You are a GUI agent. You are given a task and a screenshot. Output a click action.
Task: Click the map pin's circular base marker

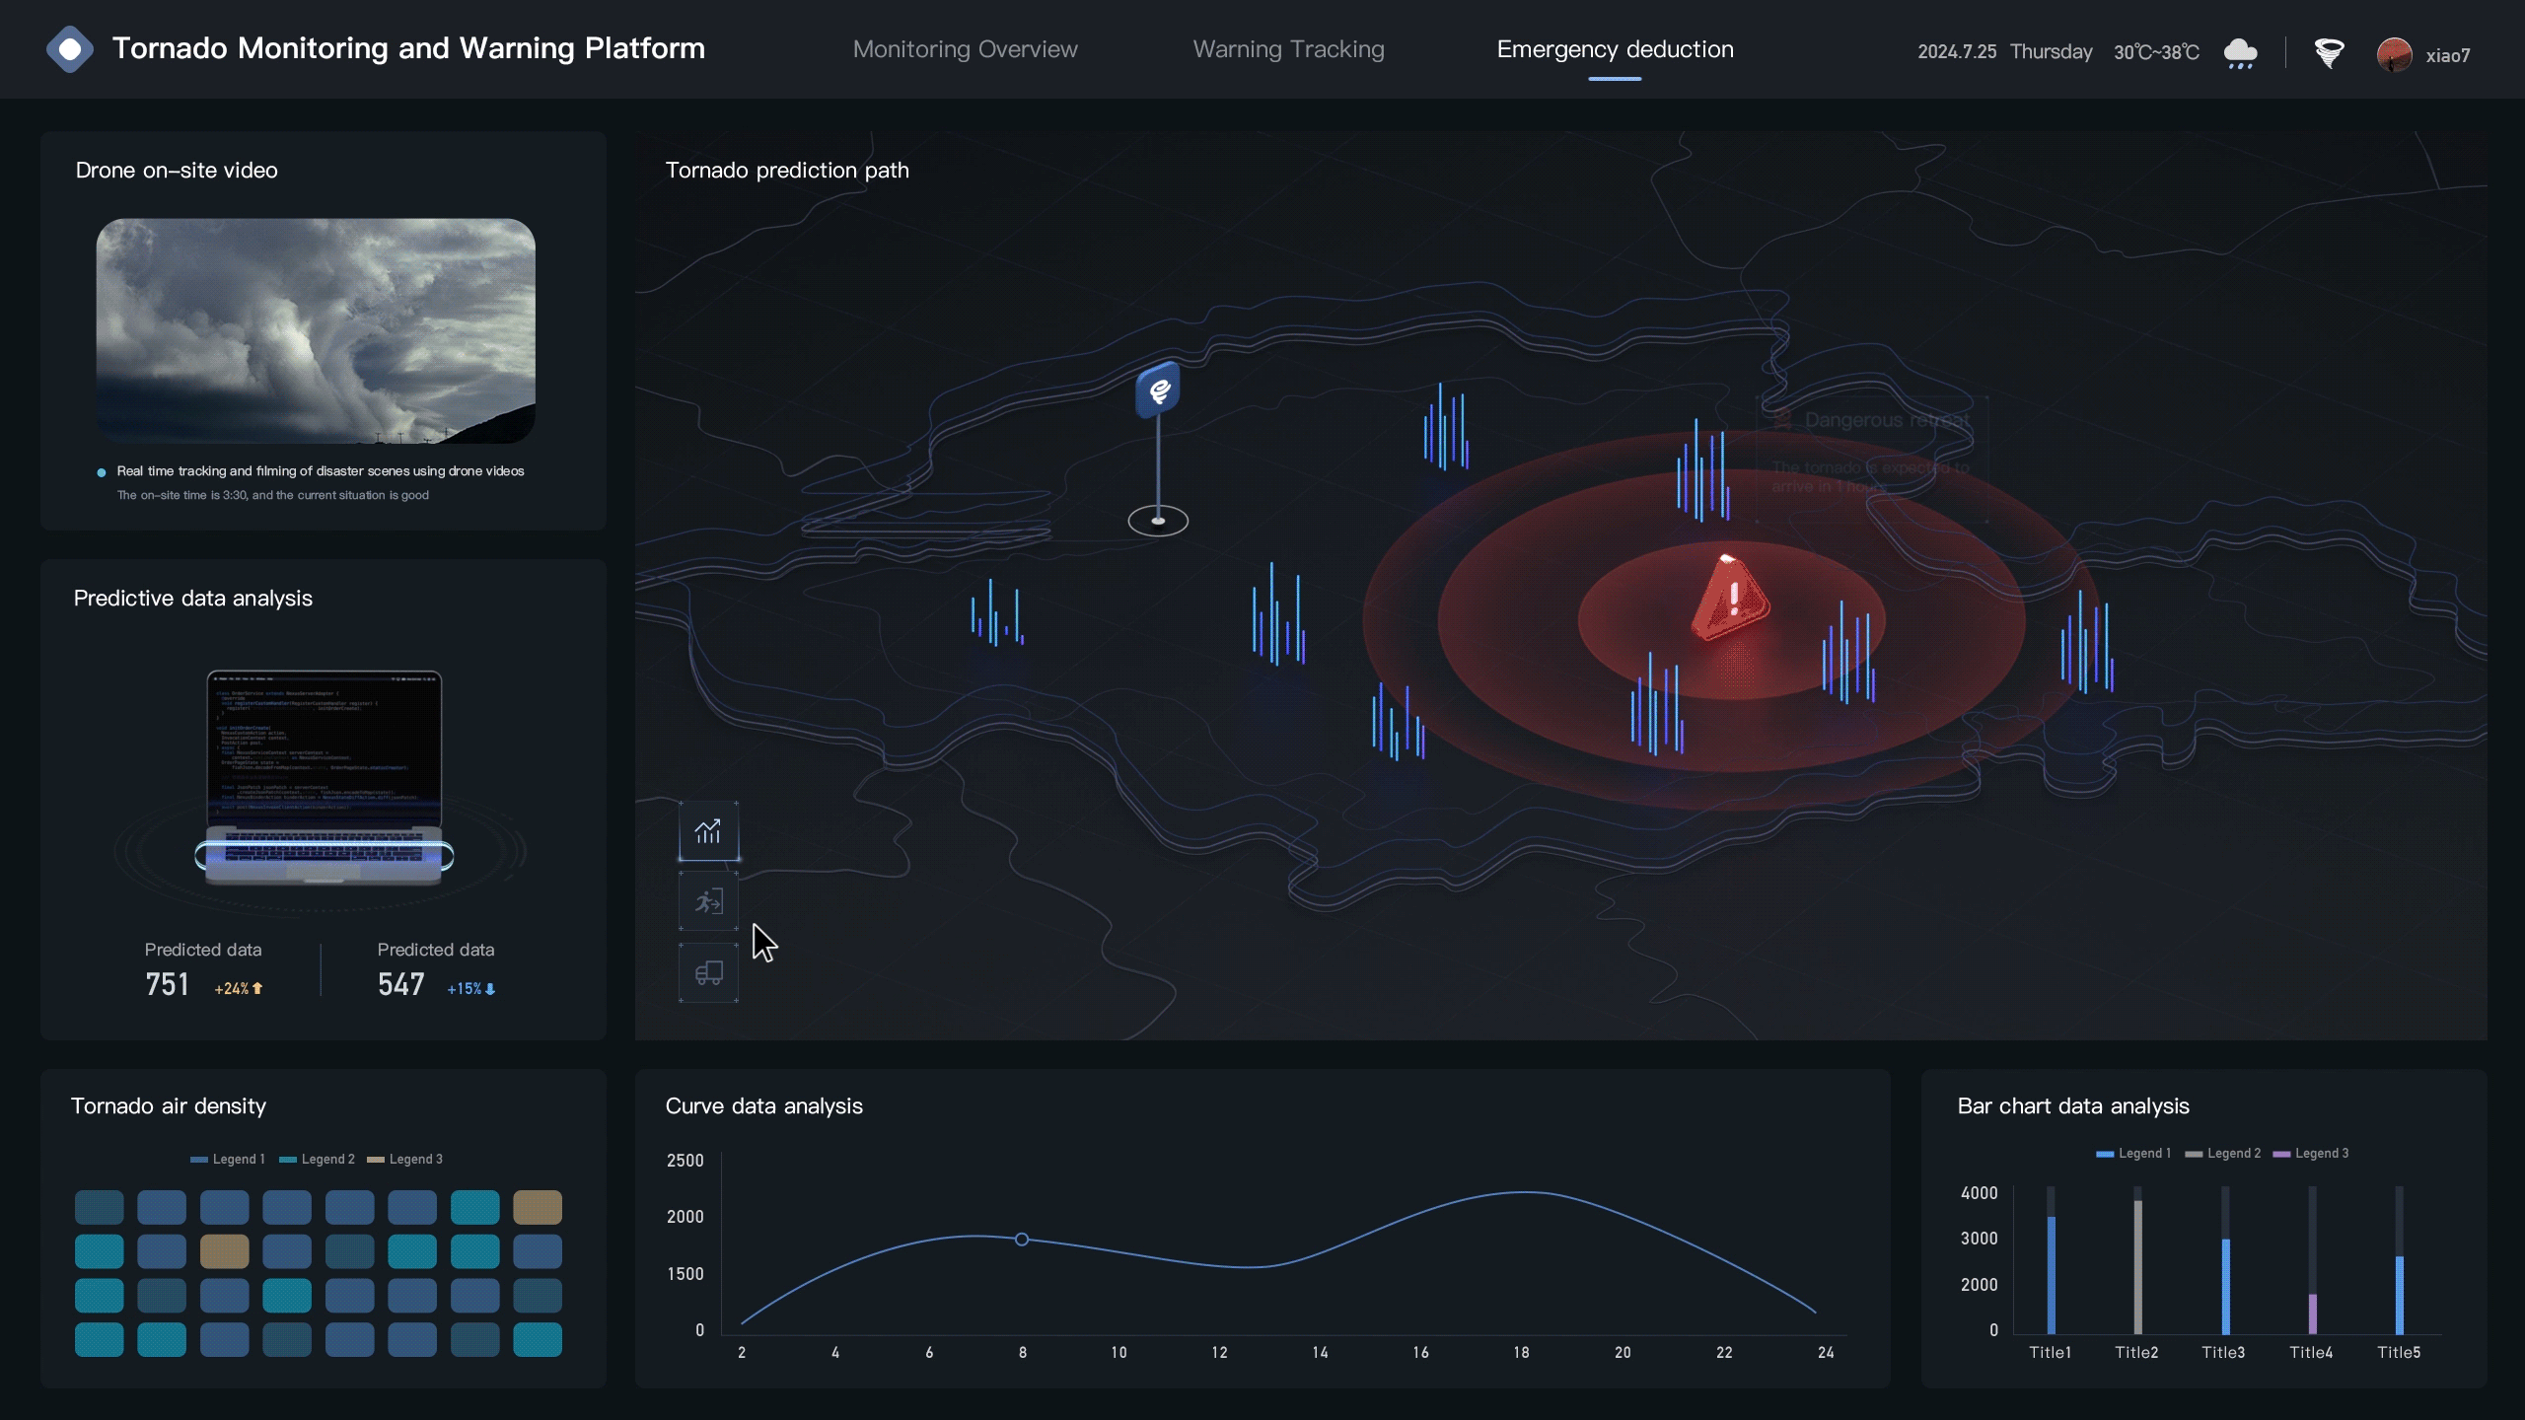pos(1158,521)
